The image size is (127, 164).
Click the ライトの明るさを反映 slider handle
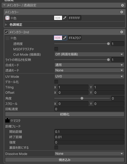point(108,60)
